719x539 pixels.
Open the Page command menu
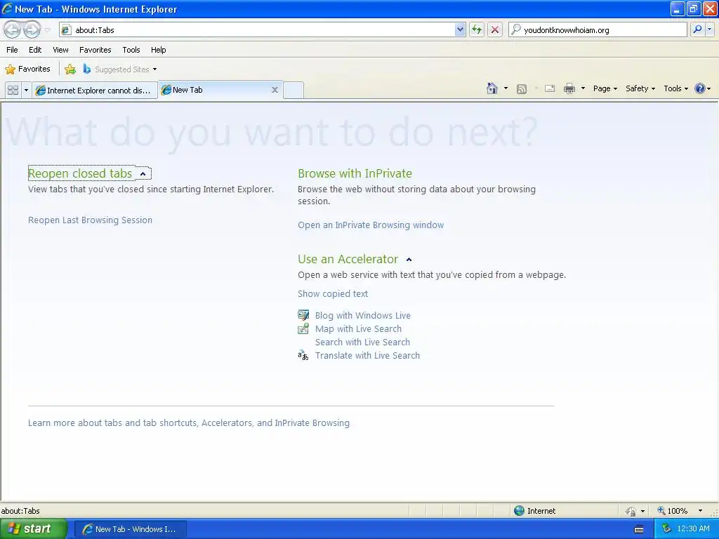[605, 89]
